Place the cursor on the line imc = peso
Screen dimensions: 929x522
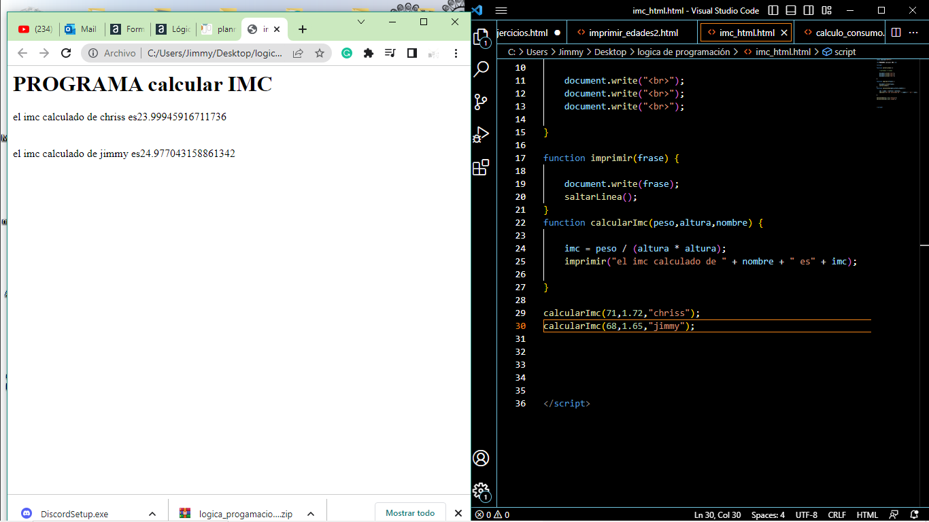pyautogui.click(x=645, y=248)
